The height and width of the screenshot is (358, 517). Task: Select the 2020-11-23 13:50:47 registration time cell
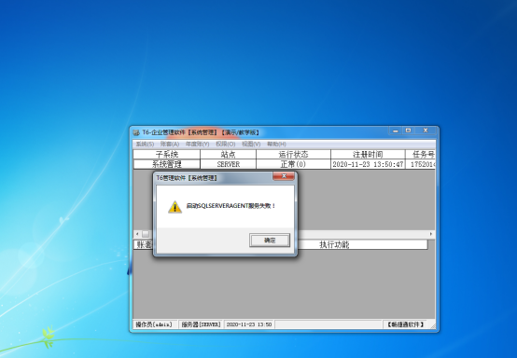click(368, 164)
